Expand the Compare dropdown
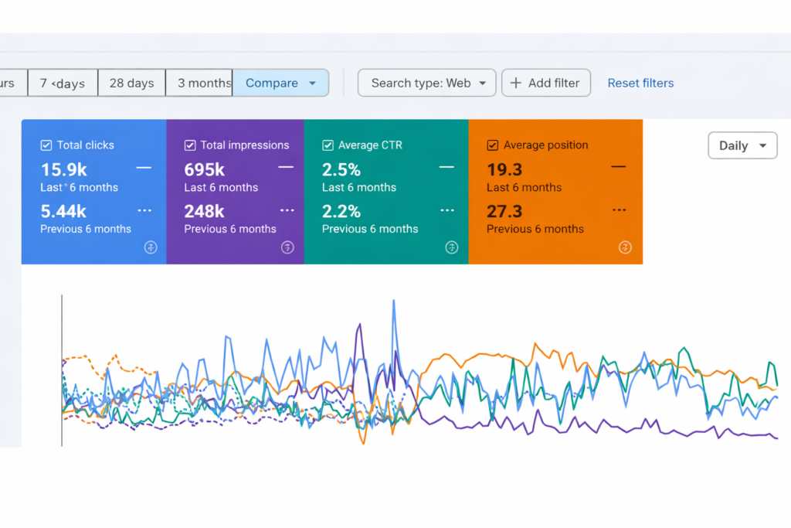The width and height of the screenshot is (791, 528). [x=280, y=83]
